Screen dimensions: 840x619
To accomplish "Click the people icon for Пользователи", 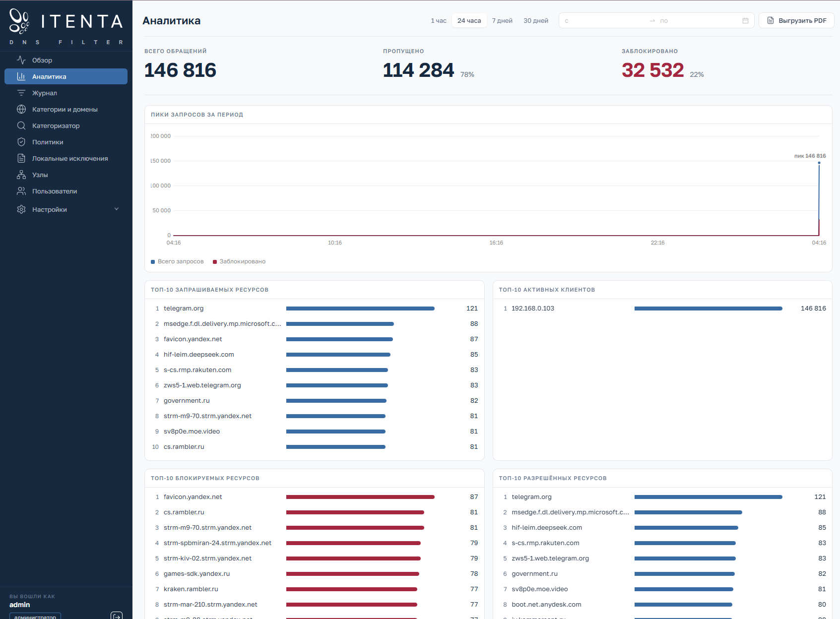I will pyautogui.click(x=21, y=191).
